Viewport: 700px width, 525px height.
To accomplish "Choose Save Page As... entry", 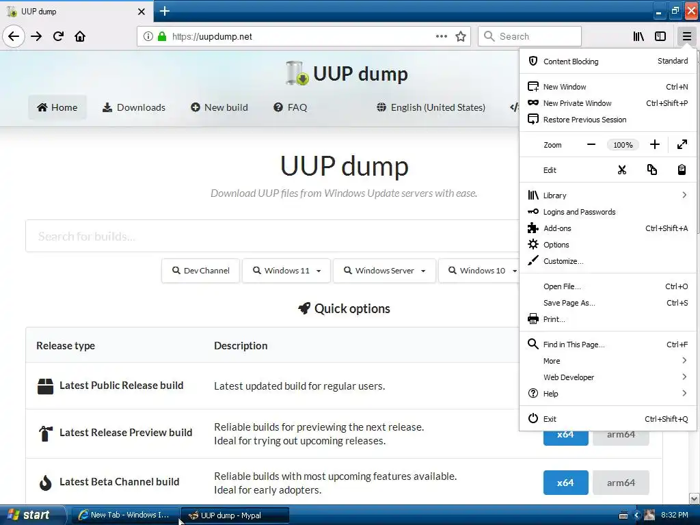I will click(608, 303).
